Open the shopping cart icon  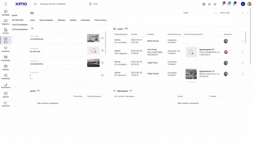click(x=234, y=4)
